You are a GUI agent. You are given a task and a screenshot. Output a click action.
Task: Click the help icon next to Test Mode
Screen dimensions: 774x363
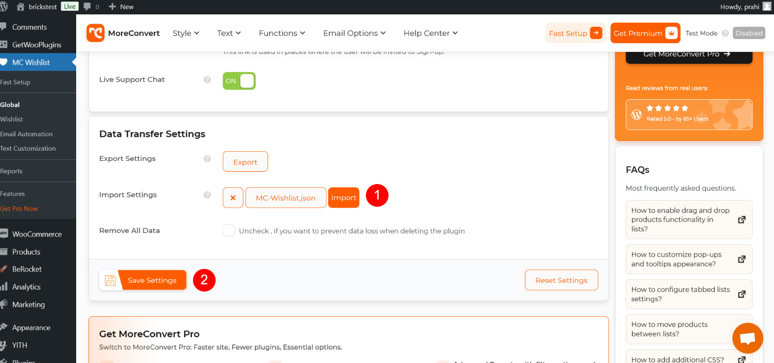coord(725,33)
